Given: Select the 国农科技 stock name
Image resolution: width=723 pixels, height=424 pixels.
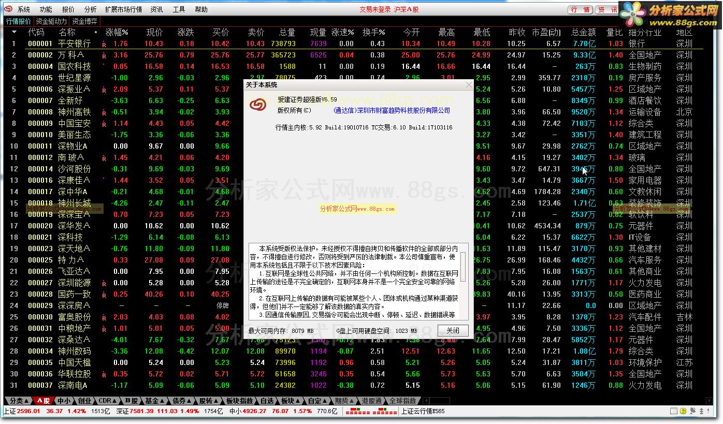Looking at the screenshot, I should [x=74, y=67].
